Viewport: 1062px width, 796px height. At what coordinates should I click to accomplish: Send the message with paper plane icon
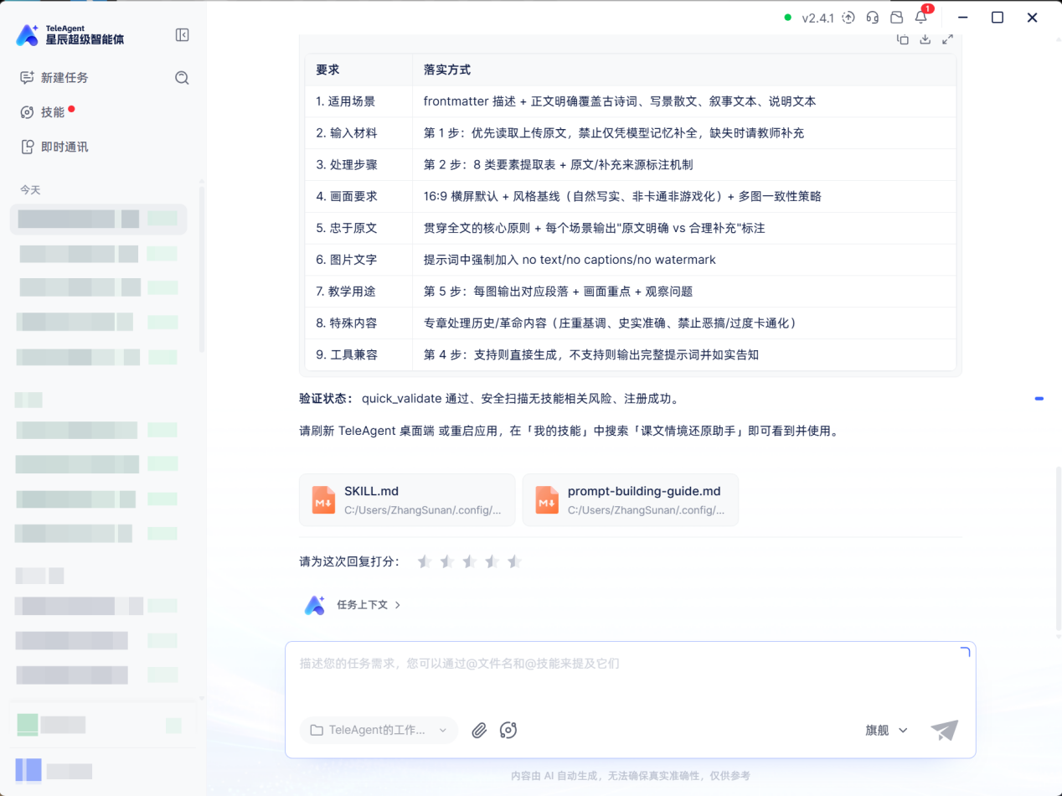coord(945,730)
